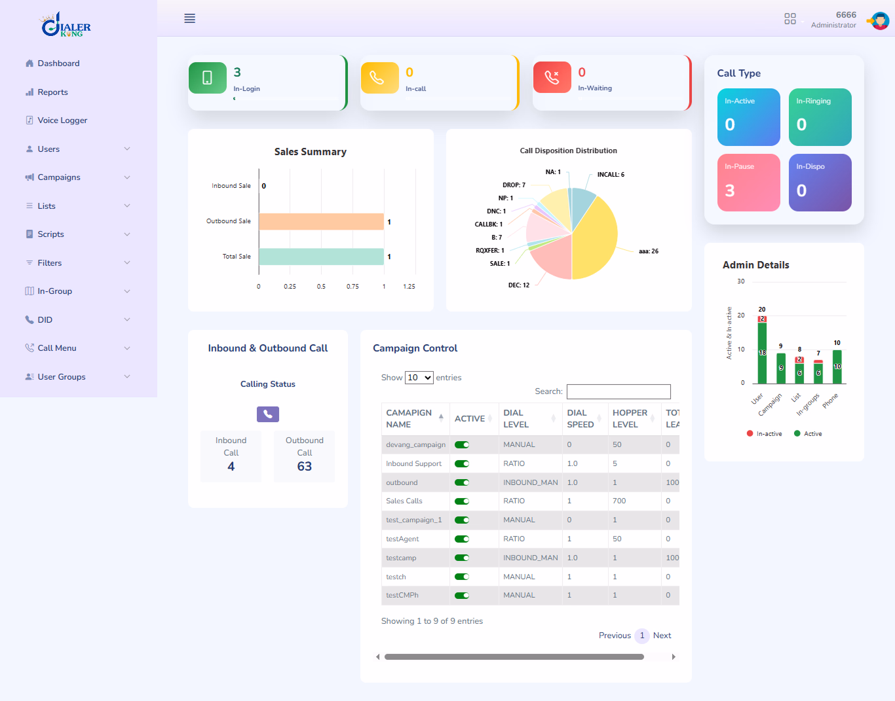895x701 pixels.
Task: Toggle active switch for devang_campaign
Action: [462, 445]
